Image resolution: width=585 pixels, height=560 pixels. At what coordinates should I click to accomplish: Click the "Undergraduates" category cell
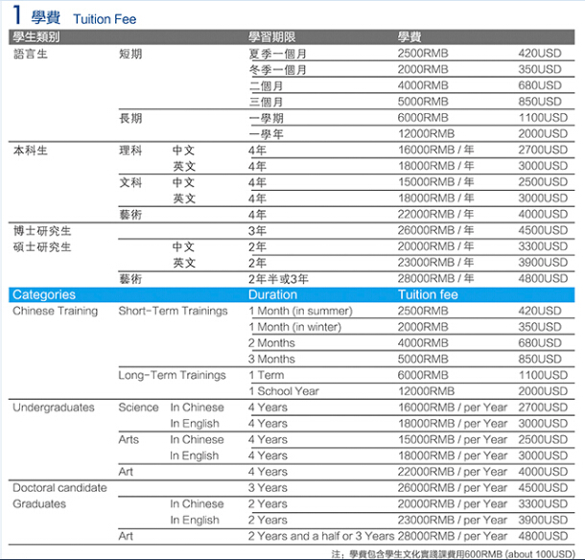(54, 408)
